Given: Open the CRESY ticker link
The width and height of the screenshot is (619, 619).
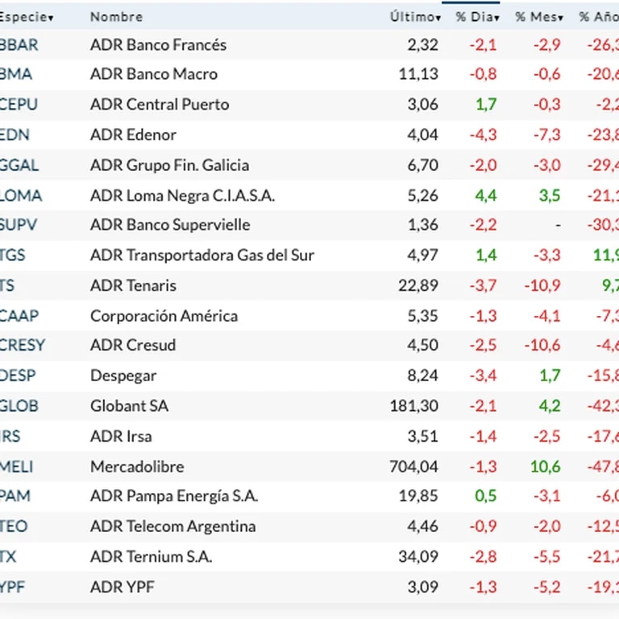Looking at the screenshot, I should 22,346.
